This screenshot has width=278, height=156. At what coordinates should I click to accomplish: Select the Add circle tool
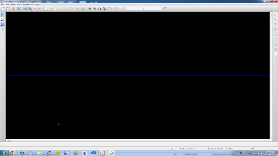(x=275, y=35)
